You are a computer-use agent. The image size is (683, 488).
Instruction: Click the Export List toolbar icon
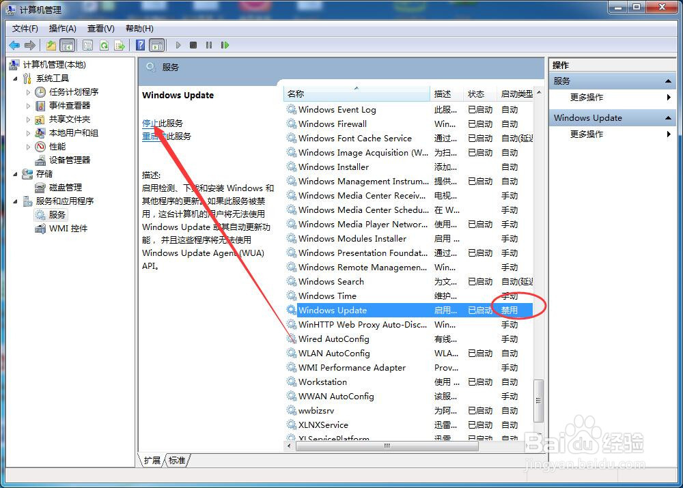(x=120, y=45)
